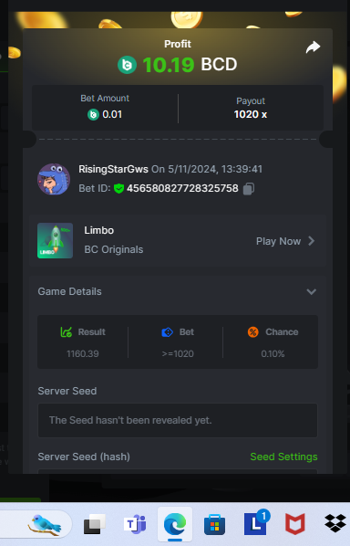Click the blue Bet tag icon
Screen dimensions: 350x546
point(167,332)
